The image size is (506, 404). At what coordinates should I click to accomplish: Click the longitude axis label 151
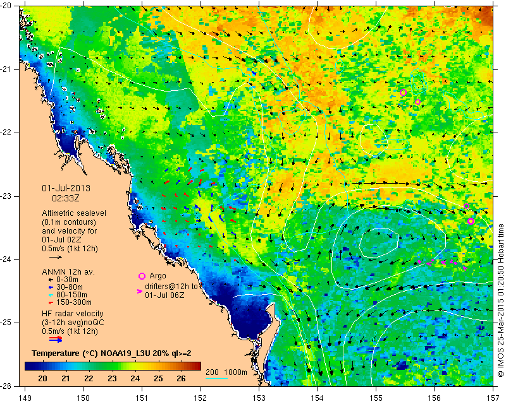(142, 398)
